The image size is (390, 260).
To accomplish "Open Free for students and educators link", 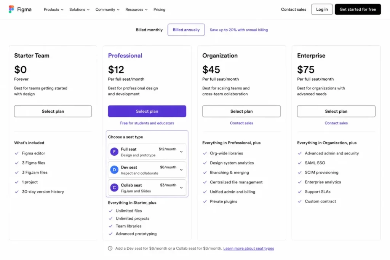I will click(147, 123).
